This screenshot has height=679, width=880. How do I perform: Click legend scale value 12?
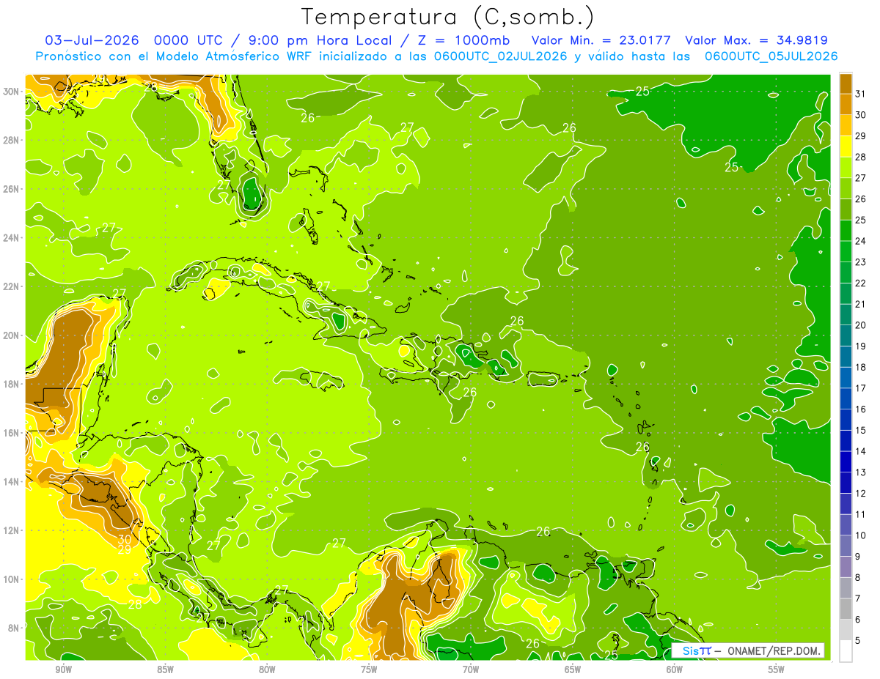860,494
